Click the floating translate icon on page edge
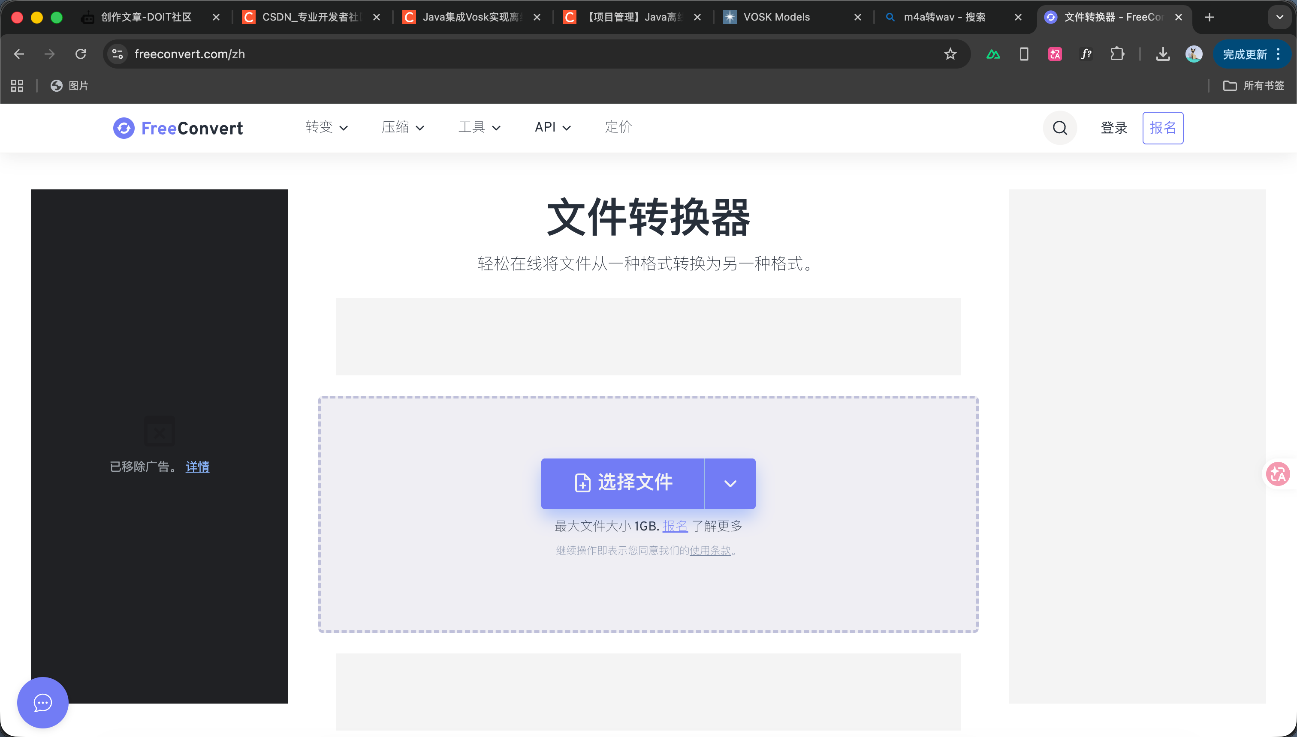Image resolution: width=1297 pixels, height=737 pixels. (1279, 474)
